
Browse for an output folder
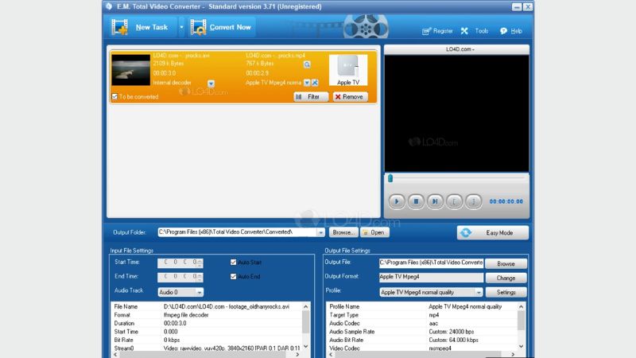[x=343, y=232]
